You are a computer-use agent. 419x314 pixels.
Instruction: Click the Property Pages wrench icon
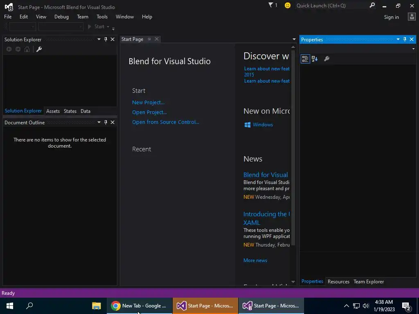pos(327,59)
